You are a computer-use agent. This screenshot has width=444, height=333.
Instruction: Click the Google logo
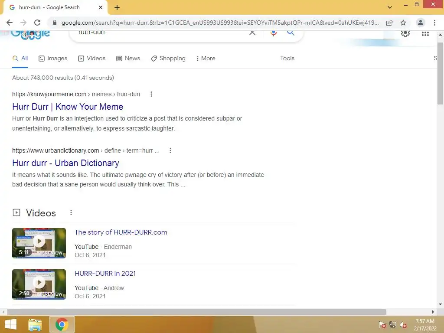coord(31,35)
